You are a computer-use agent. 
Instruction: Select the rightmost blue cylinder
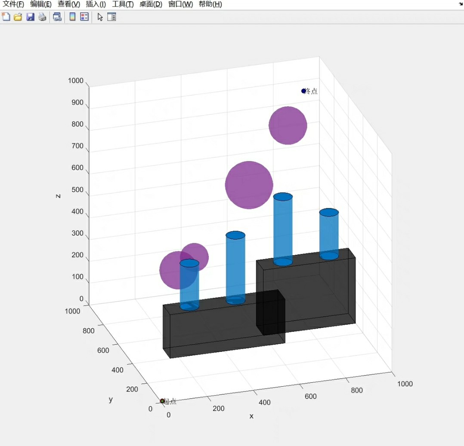pyautogui.click(x=329, y=234)
